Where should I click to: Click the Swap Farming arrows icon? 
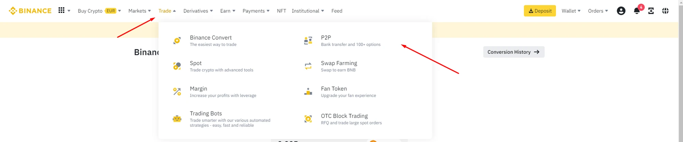(x=308, y=66)
